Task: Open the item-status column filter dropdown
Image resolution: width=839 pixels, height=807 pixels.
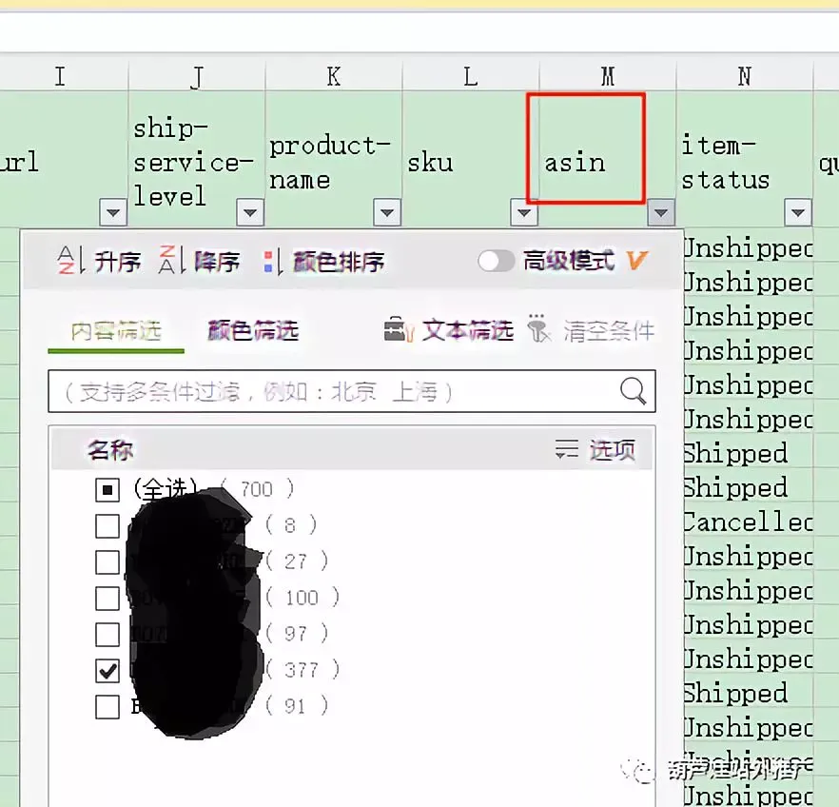Action: pos(798,212)
